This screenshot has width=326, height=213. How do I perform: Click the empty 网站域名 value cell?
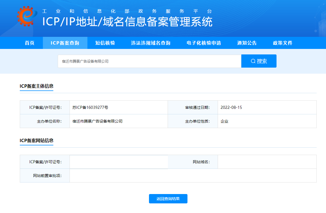267,162
